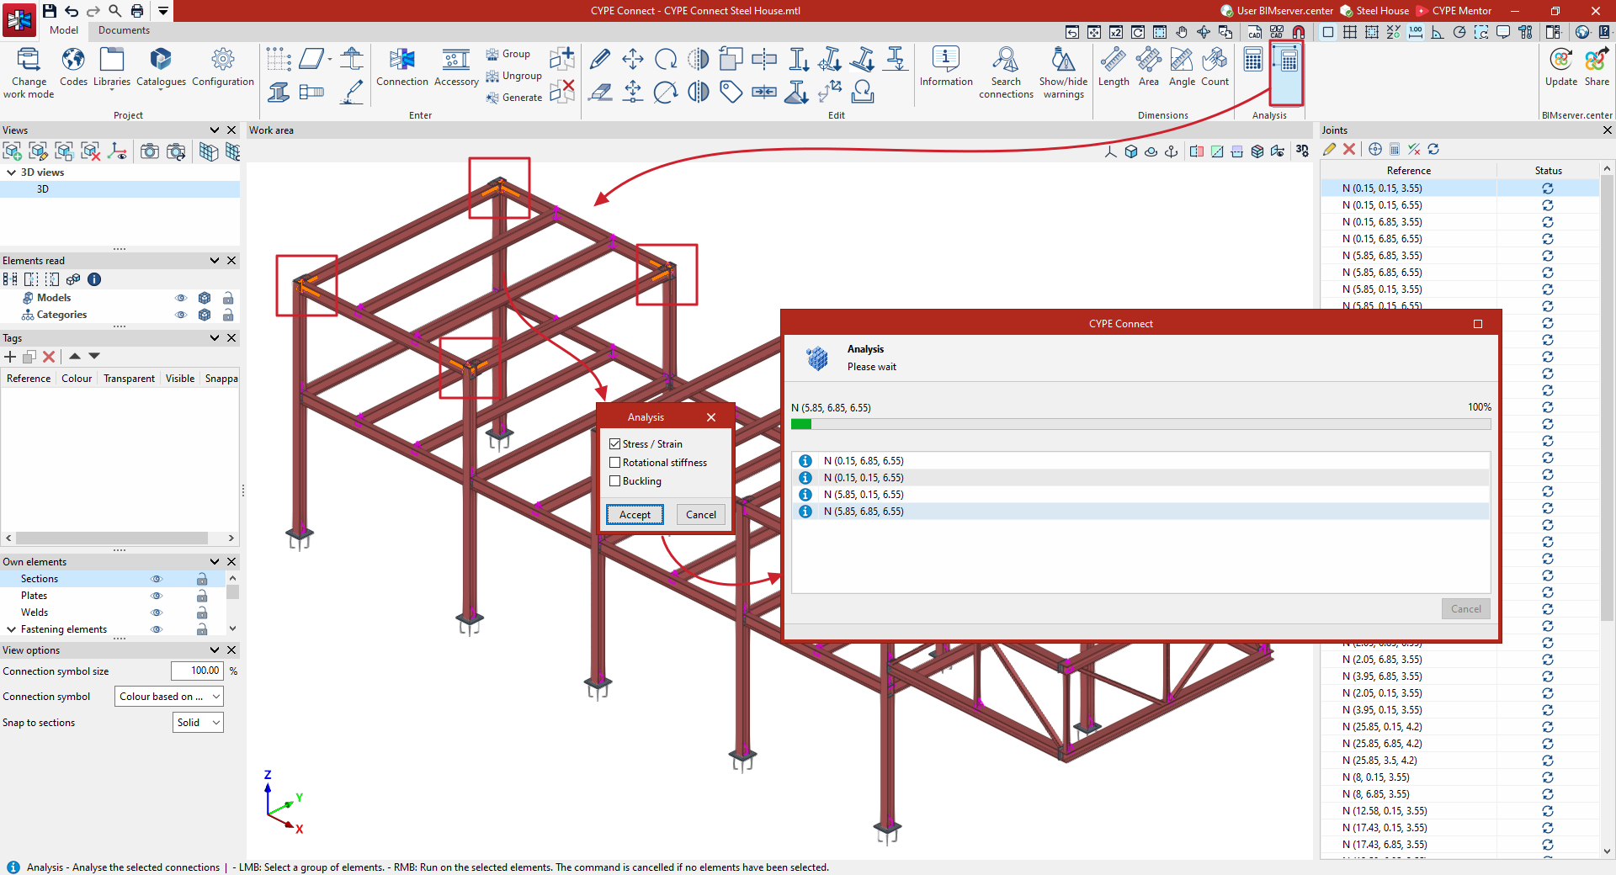Click the analysis progress bar
Image resolution: width=1616 pixels, height=875 pixels.
[x=1140, y=425]
